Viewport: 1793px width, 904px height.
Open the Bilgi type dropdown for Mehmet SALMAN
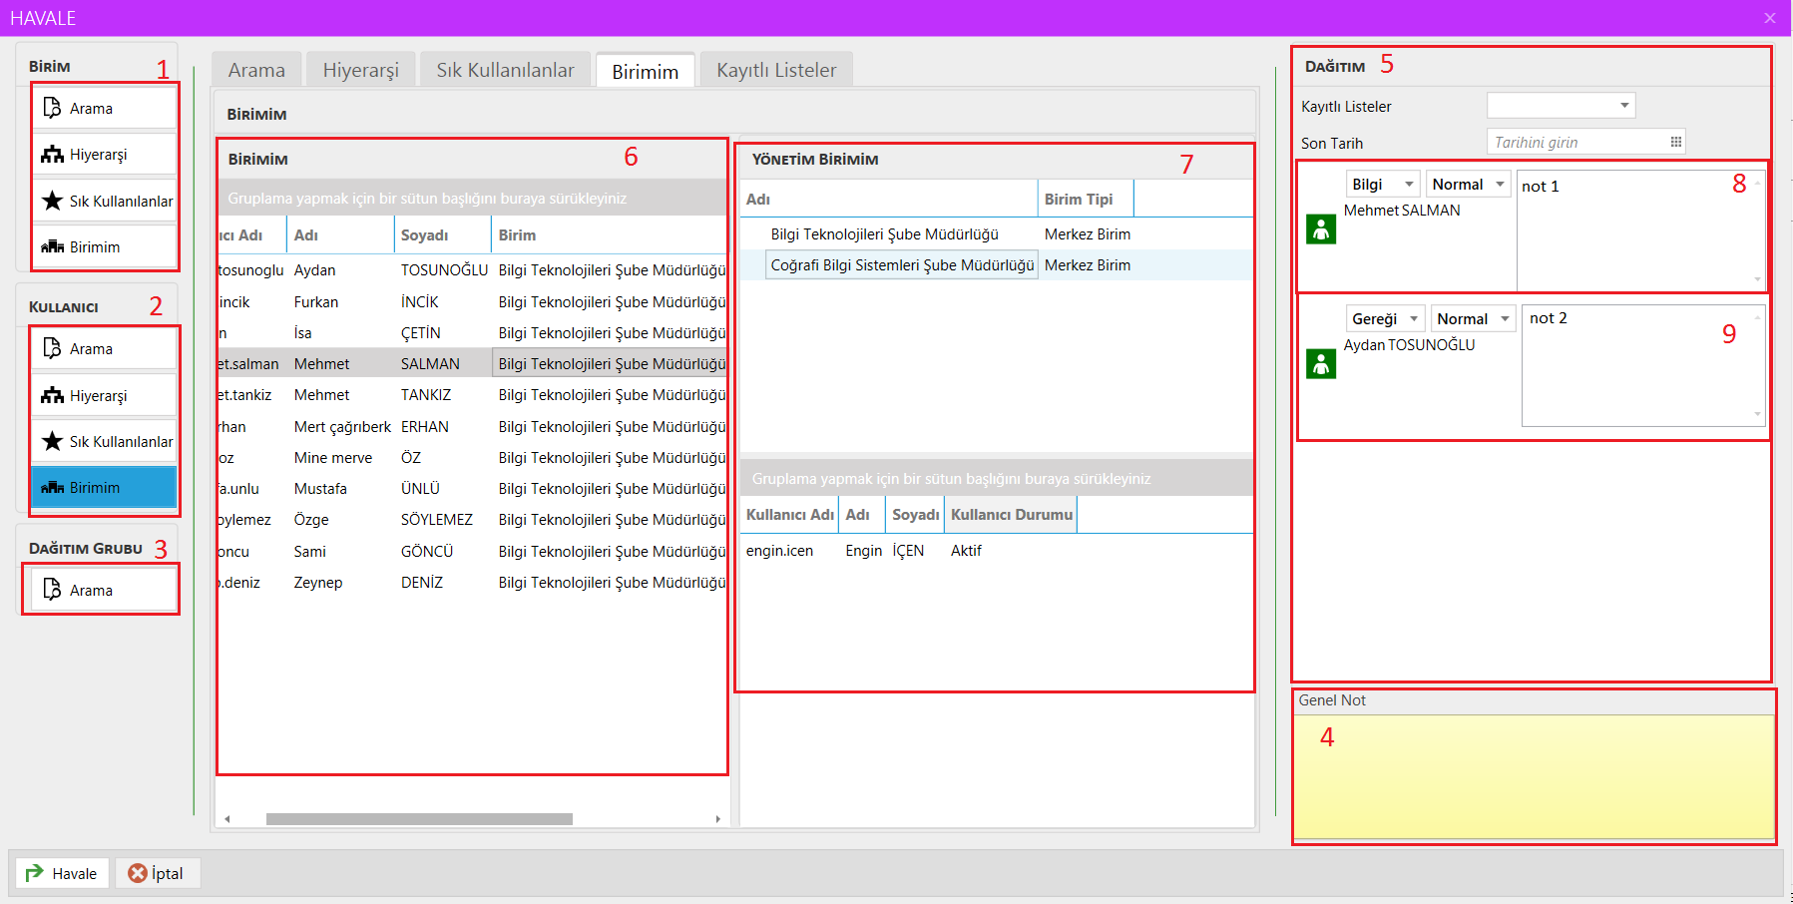(x=1409, y=184)
